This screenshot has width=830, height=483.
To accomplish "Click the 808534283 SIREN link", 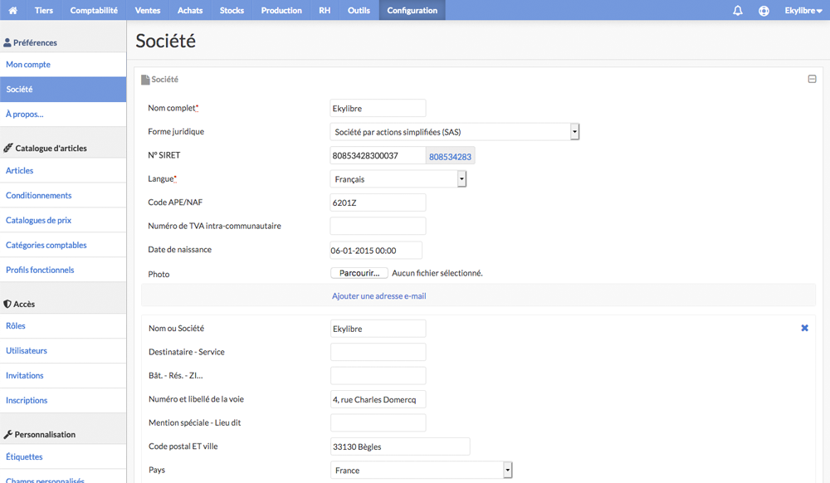I will tap(450, 157).
